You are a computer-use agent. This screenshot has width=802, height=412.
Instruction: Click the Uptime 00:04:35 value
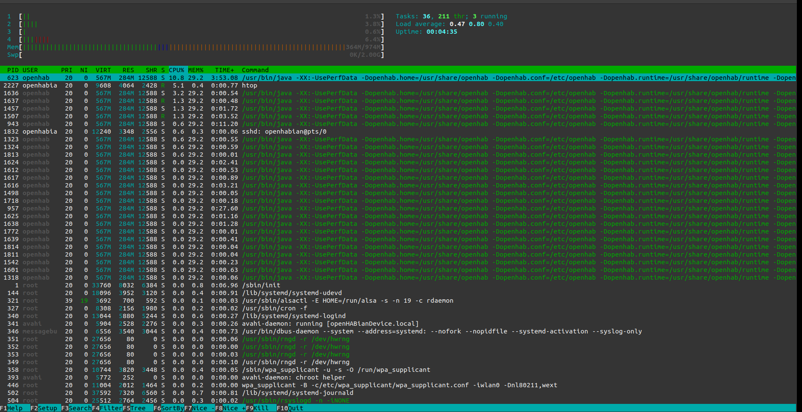click(442, 32)
